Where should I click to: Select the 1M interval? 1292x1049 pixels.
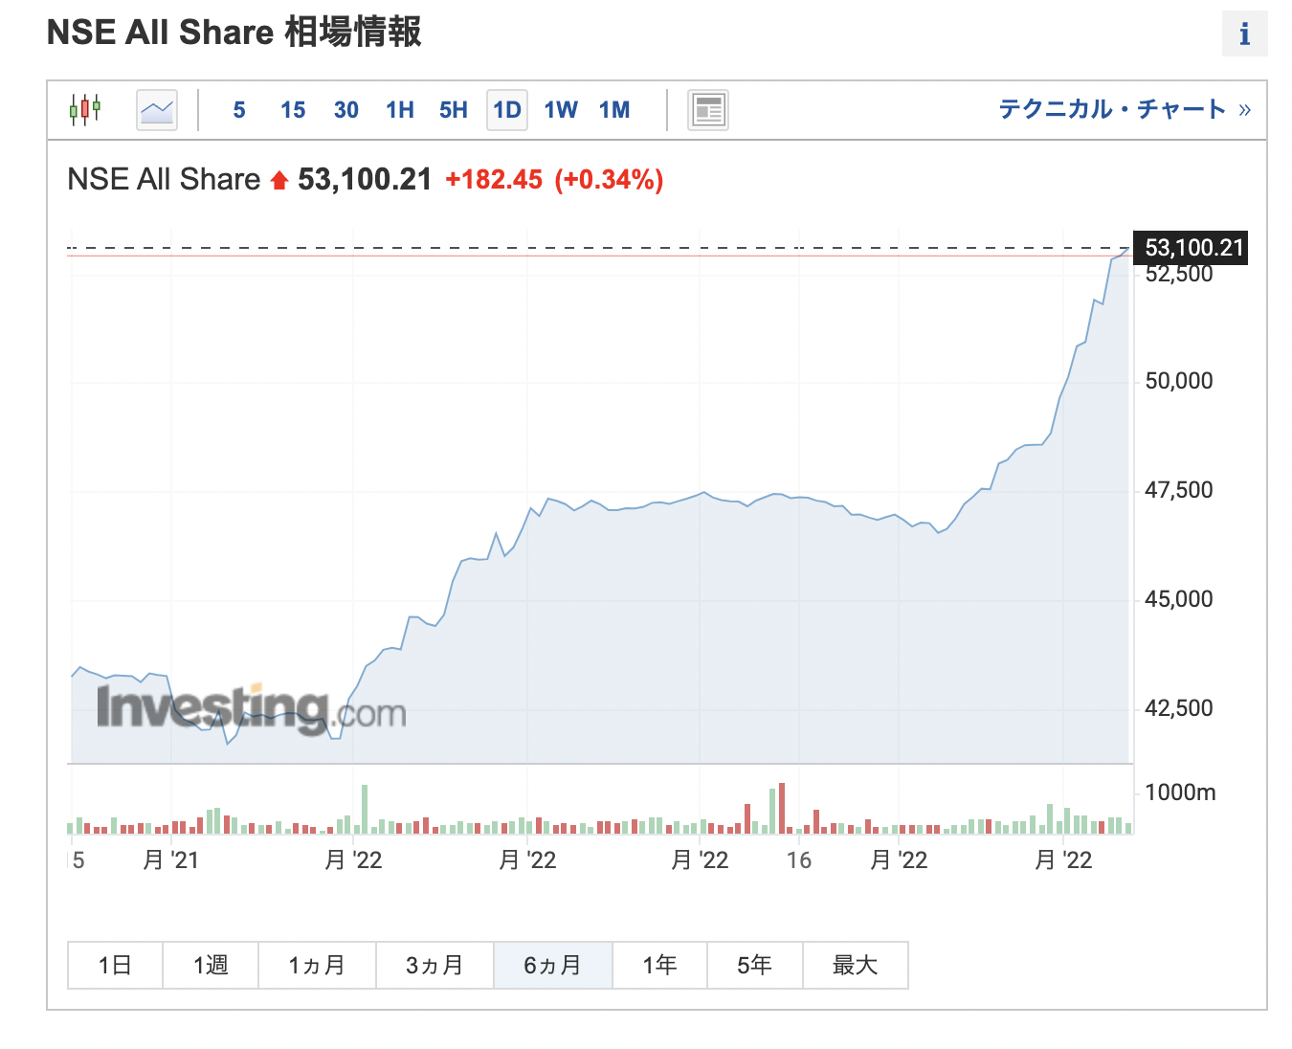(614, 110)
